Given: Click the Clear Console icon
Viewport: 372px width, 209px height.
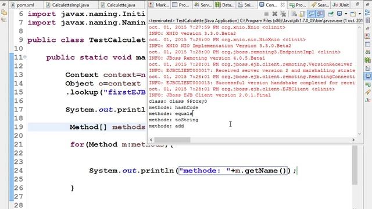Looking at the screenshot, I should tap(294, 14).
